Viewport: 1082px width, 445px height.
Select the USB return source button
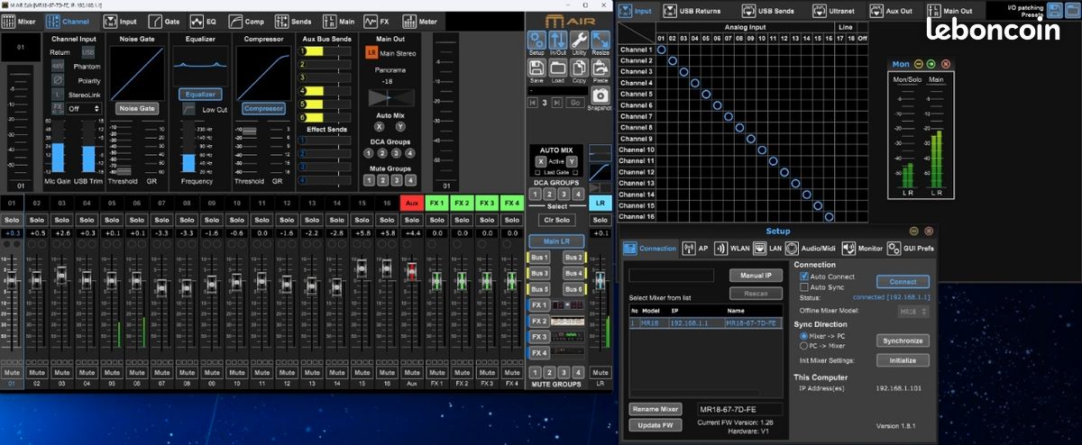click(88, 53)
